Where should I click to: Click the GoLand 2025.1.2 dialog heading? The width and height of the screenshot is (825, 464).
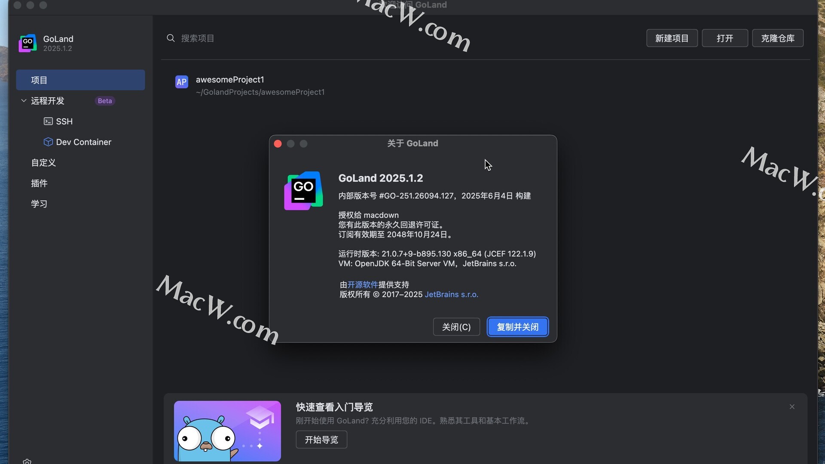[381, 178]
